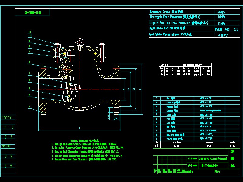Click the 'CHECK SWING VALVE' title block name
The height and width of the screenshot is (182, 243).
[213, 159]
